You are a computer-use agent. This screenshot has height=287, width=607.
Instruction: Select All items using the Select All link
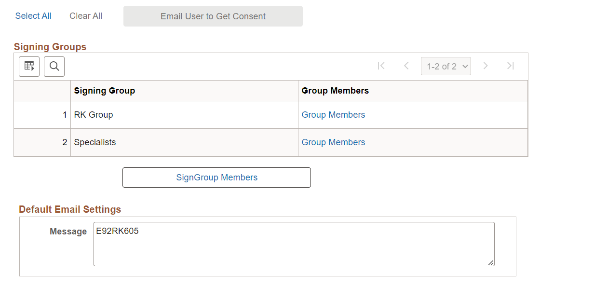[x=33, y=15]
